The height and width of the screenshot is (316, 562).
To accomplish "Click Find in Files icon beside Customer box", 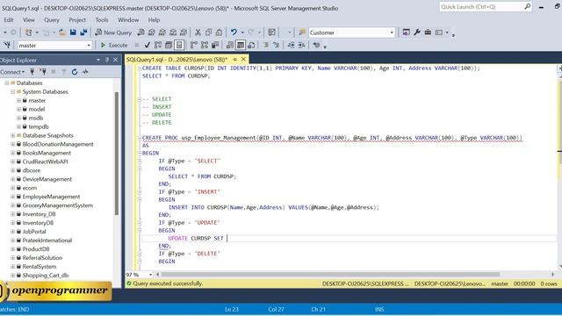I will click(x=302, y=32).
